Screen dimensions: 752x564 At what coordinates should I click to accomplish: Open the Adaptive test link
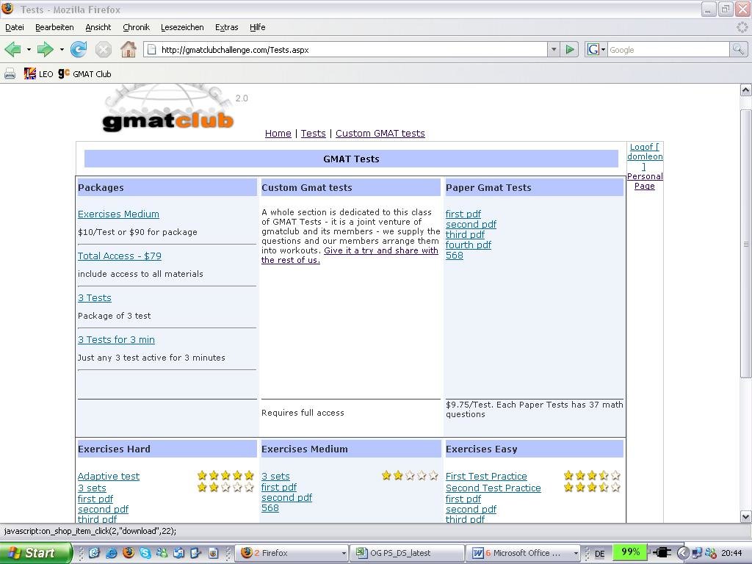point(109,476)
